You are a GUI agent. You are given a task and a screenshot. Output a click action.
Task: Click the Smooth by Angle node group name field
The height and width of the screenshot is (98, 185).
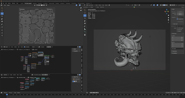tap(38, 75)
